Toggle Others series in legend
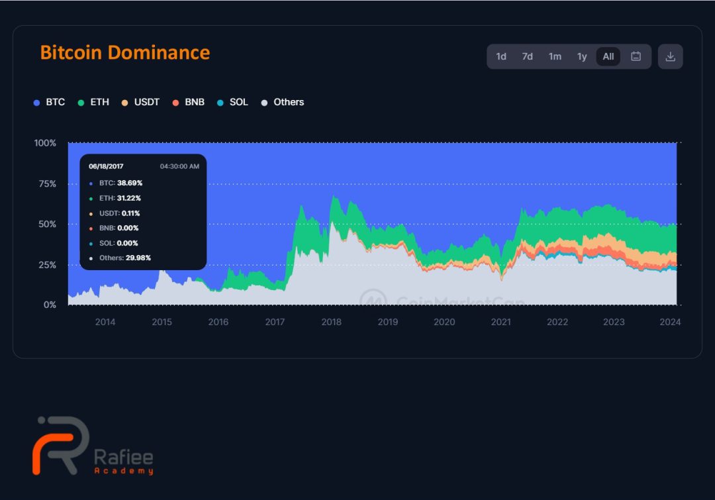 click(x=283, y=102)
